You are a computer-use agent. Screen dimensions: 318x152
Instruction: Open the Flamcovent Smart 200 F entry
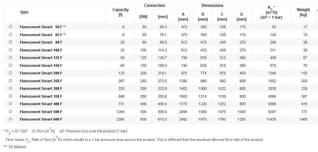click(x=41, y=73)
